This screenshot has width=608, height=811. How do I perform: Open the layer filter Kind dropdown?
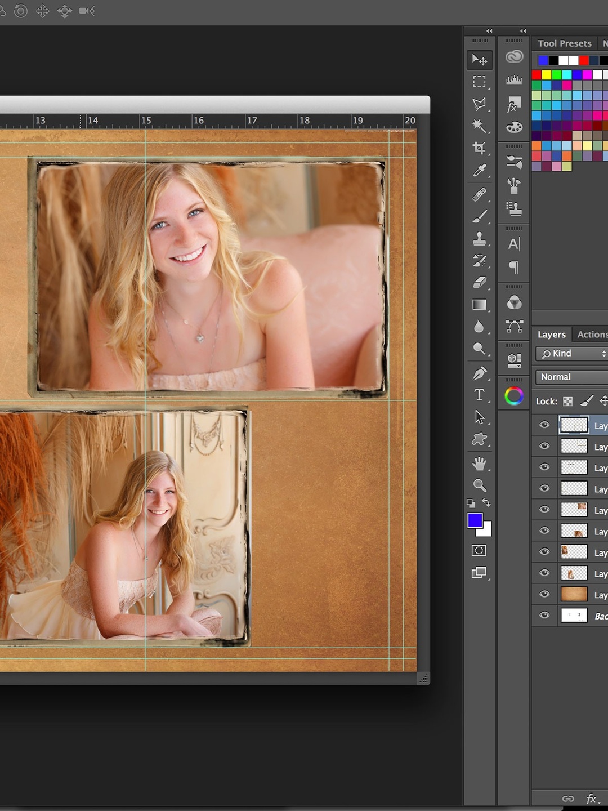tap(571, 353)
